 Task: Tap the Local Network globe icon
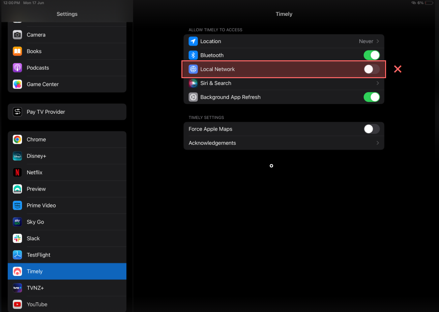(193, 69)
